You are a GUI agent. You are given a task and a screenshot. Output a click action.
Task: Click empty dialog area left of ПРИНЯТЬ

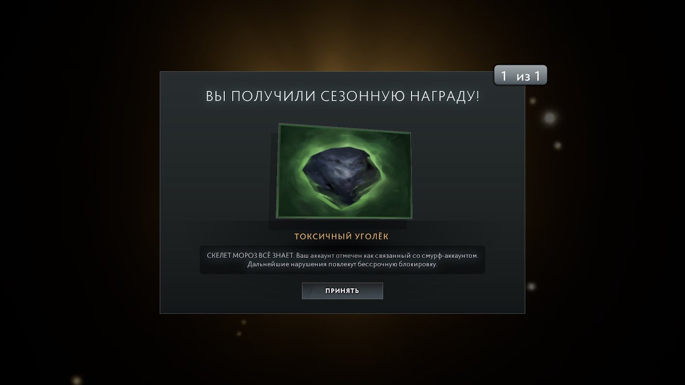coord(230,291)
